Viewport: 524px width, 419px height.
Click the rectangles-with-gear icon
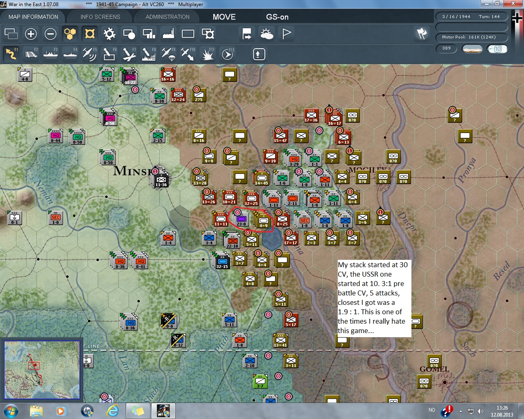click(208, 34)
